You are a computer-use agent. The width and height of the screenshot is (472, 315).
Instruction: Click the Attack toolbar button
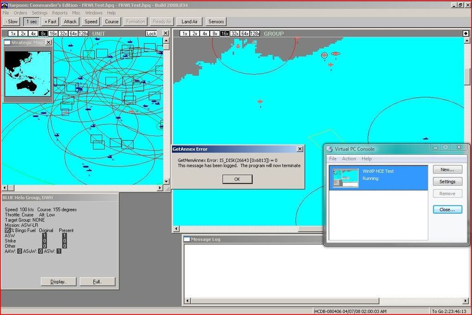click(x=70, y=22)
